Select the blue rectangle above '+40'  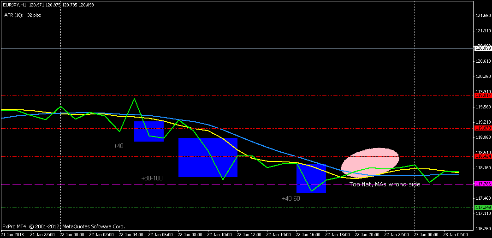click(149, 131)
